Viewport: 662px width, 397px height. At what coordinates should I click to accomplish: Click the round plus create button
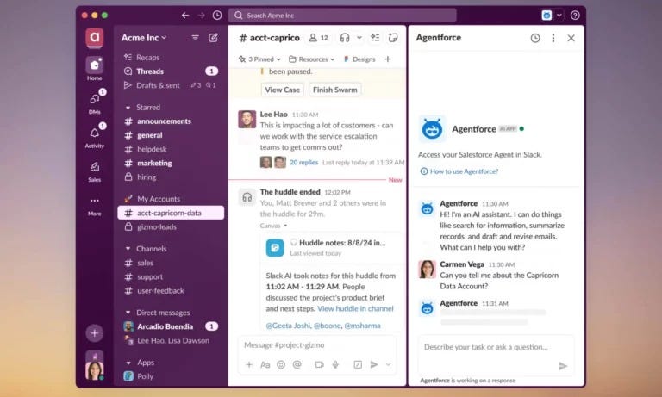tap(94, 333)
